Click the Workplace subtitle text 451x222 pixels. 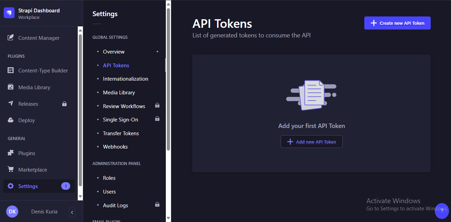29,17
